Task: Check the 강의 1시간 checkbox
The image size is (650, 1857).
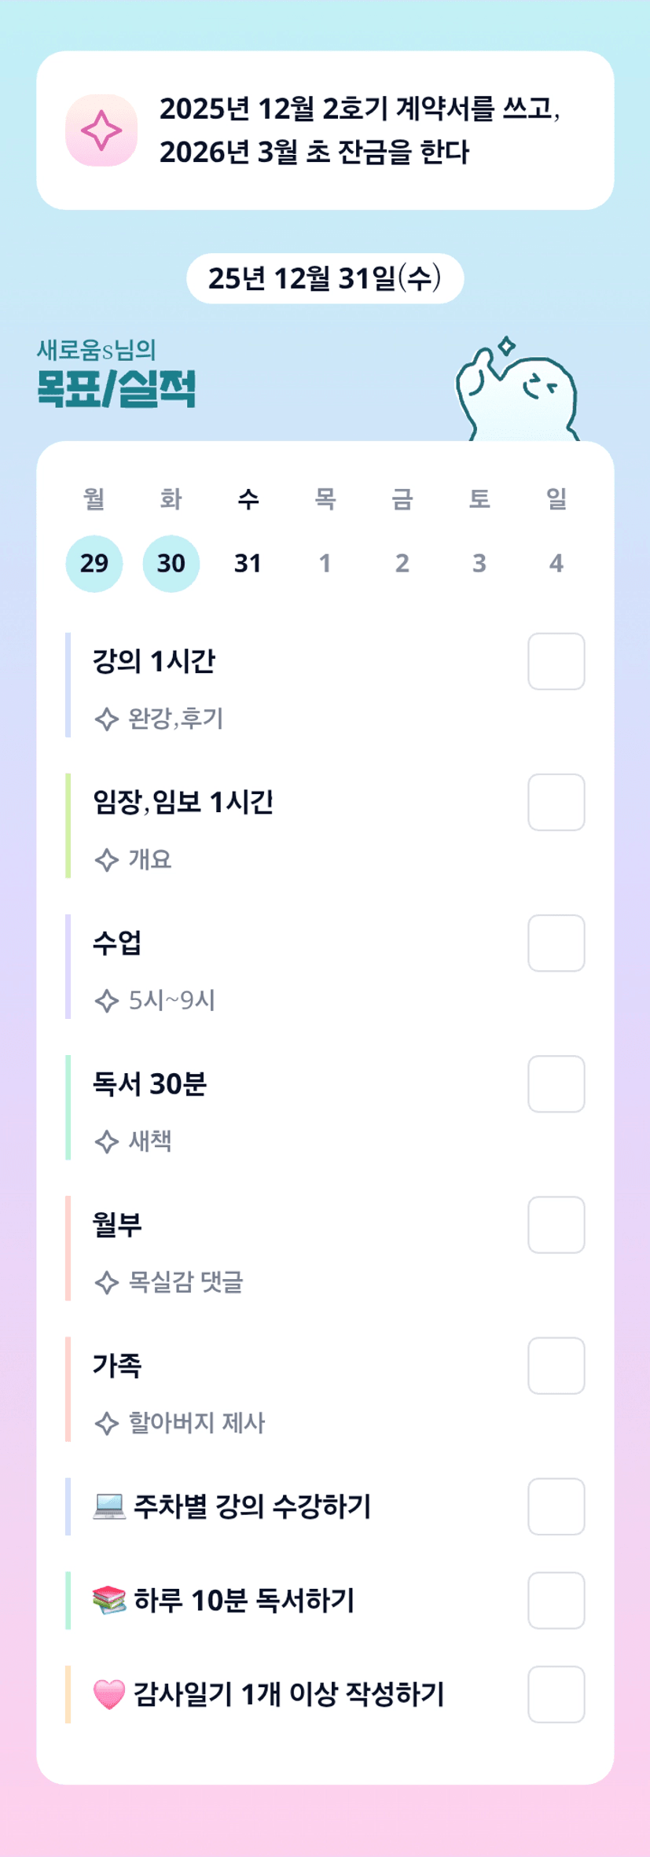Action: pyautogui.click(x=556, y=661)
